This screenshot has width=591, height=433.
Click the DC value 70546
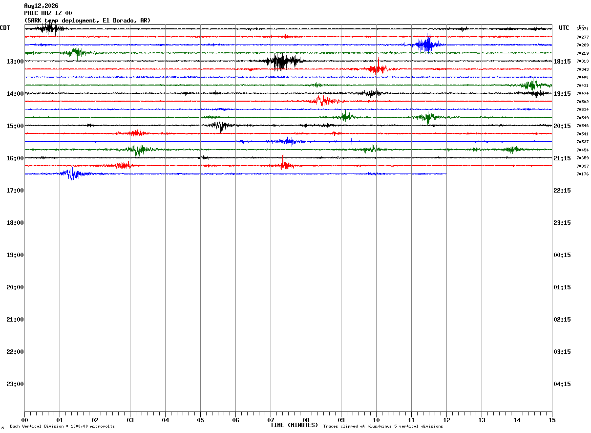(582, 126)
